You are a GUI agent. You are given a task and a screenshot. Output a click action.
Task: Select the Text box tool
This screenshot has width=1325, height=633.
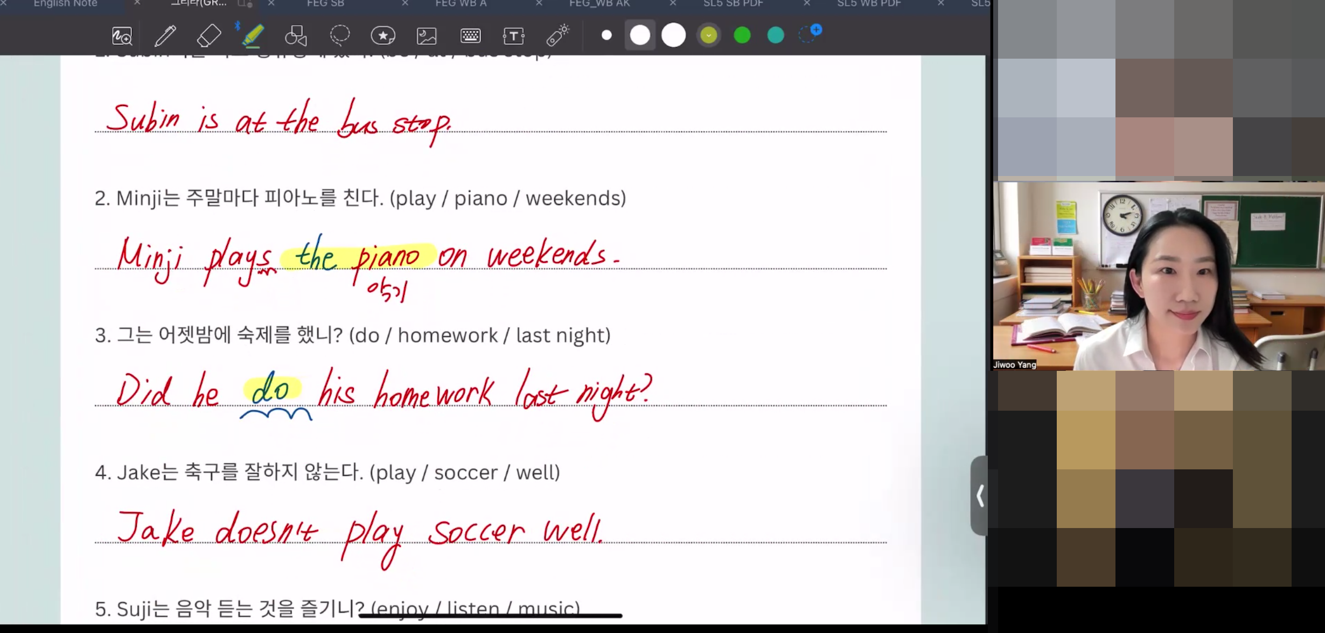(x=513, y=36)
